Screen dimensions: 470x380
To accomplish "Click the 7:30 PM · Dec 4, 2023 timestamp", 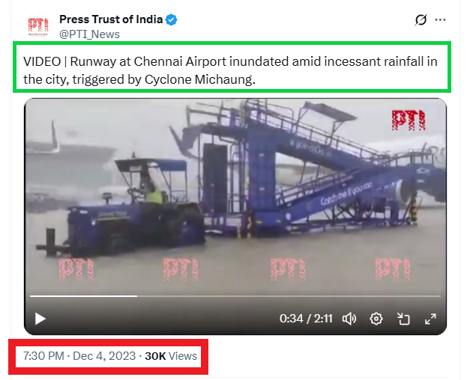I will click(x=79, y=356).
